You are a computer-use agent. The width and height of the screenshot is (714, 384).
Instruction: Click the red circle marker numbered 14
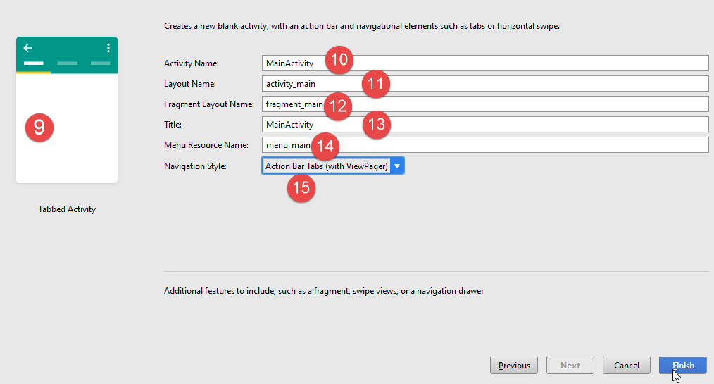[325, 146]
